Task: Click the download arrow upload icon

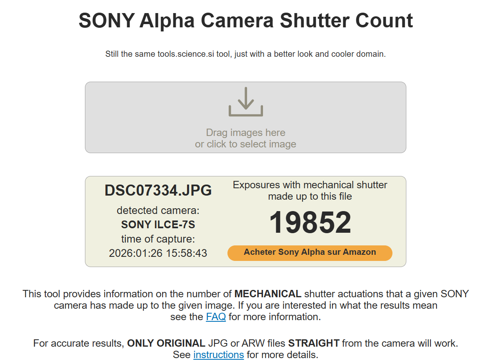Action: click(x=245, y=102)
